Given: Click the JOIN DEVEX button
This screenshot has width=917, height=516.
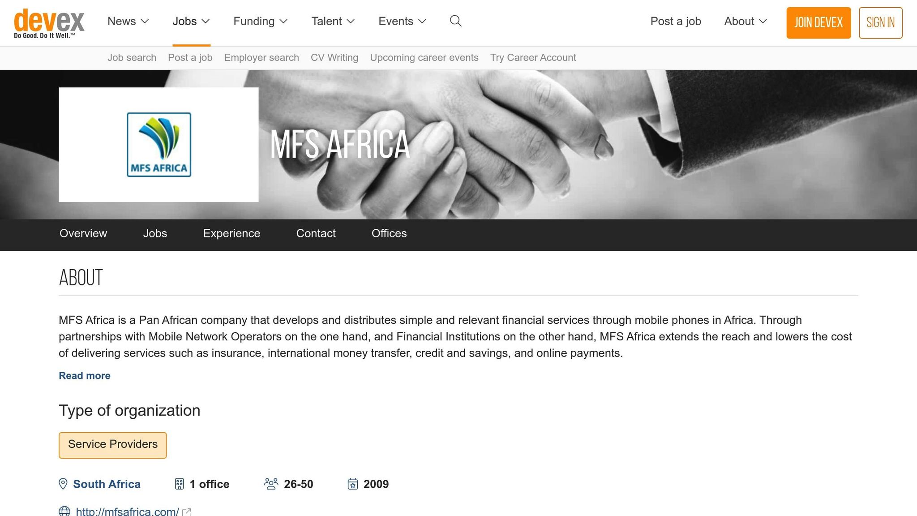Looking at the screenshot, I should click(x=818, y=23).
